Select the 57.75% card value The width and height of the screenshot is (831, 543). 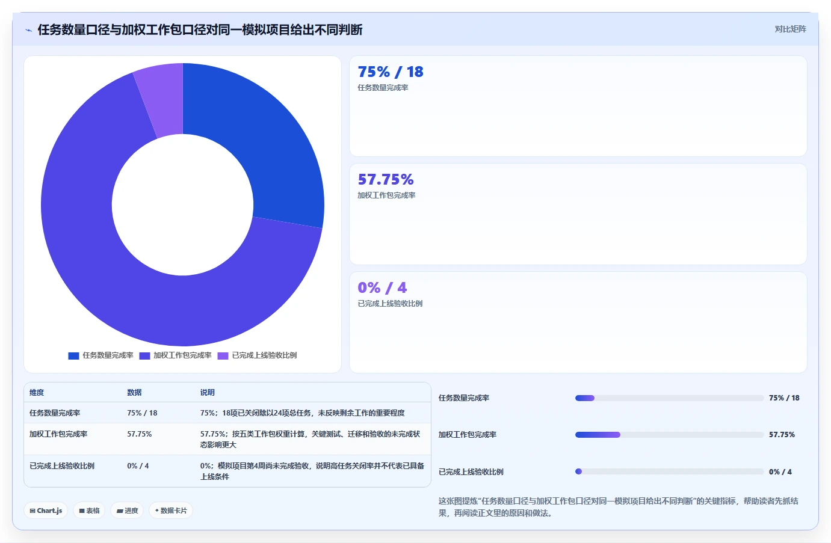pyautogui.click(x=386, y=179)
